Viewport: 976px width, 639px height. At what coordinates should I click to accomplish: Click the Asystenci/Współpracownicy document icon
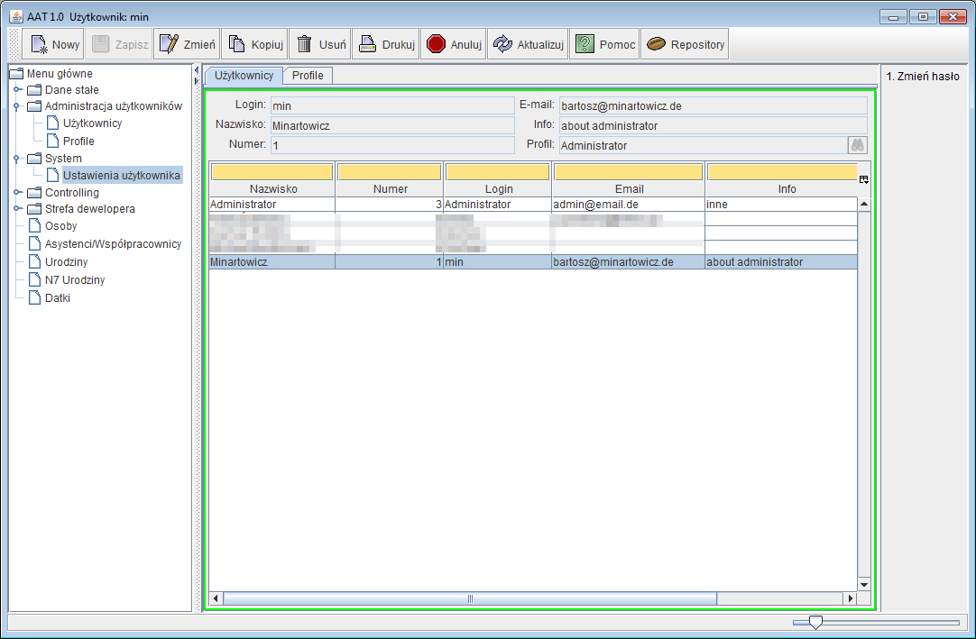pos(35,243)
